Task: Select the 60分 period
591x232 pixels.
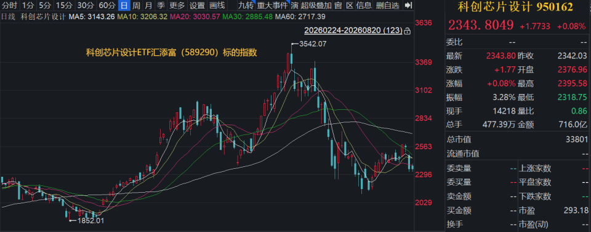Action: pos(107,6)
